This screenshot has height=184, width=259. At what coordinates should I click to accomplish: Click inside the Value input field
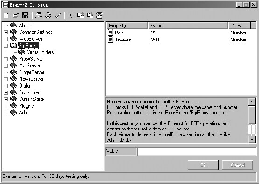(x=197, y=151)
